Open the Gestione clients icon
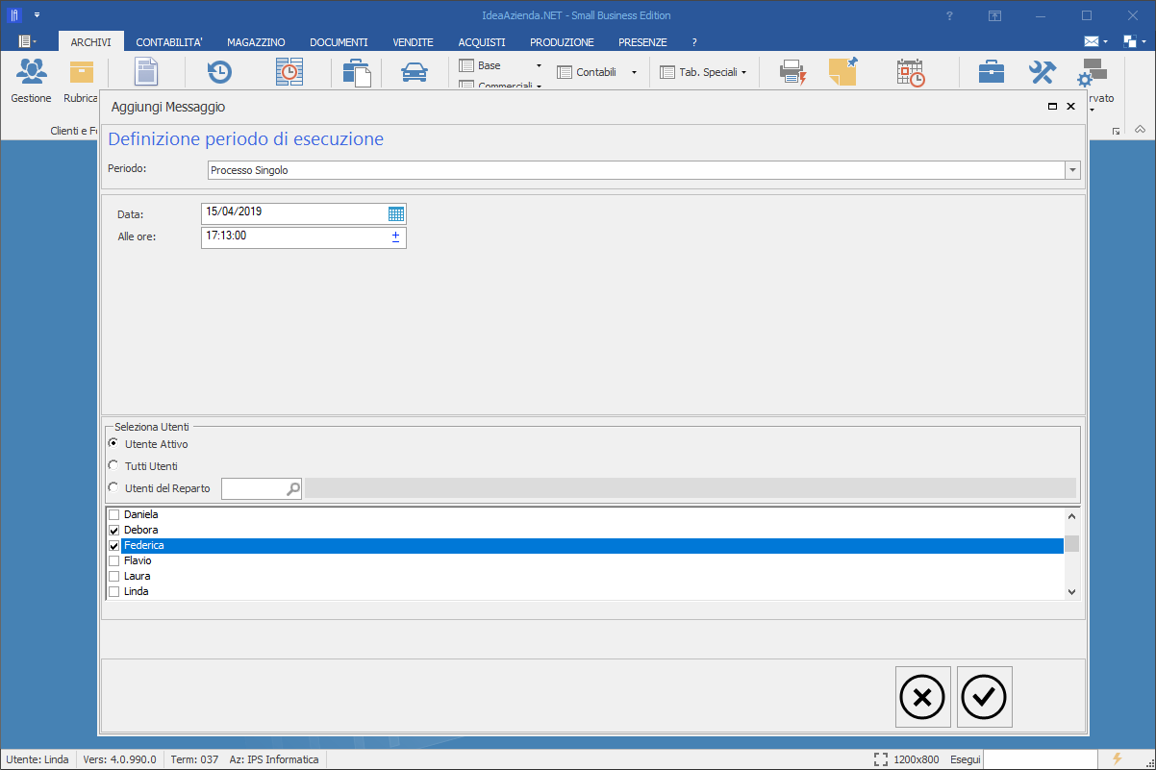The image size is (1156, 770). pos(31,72)
